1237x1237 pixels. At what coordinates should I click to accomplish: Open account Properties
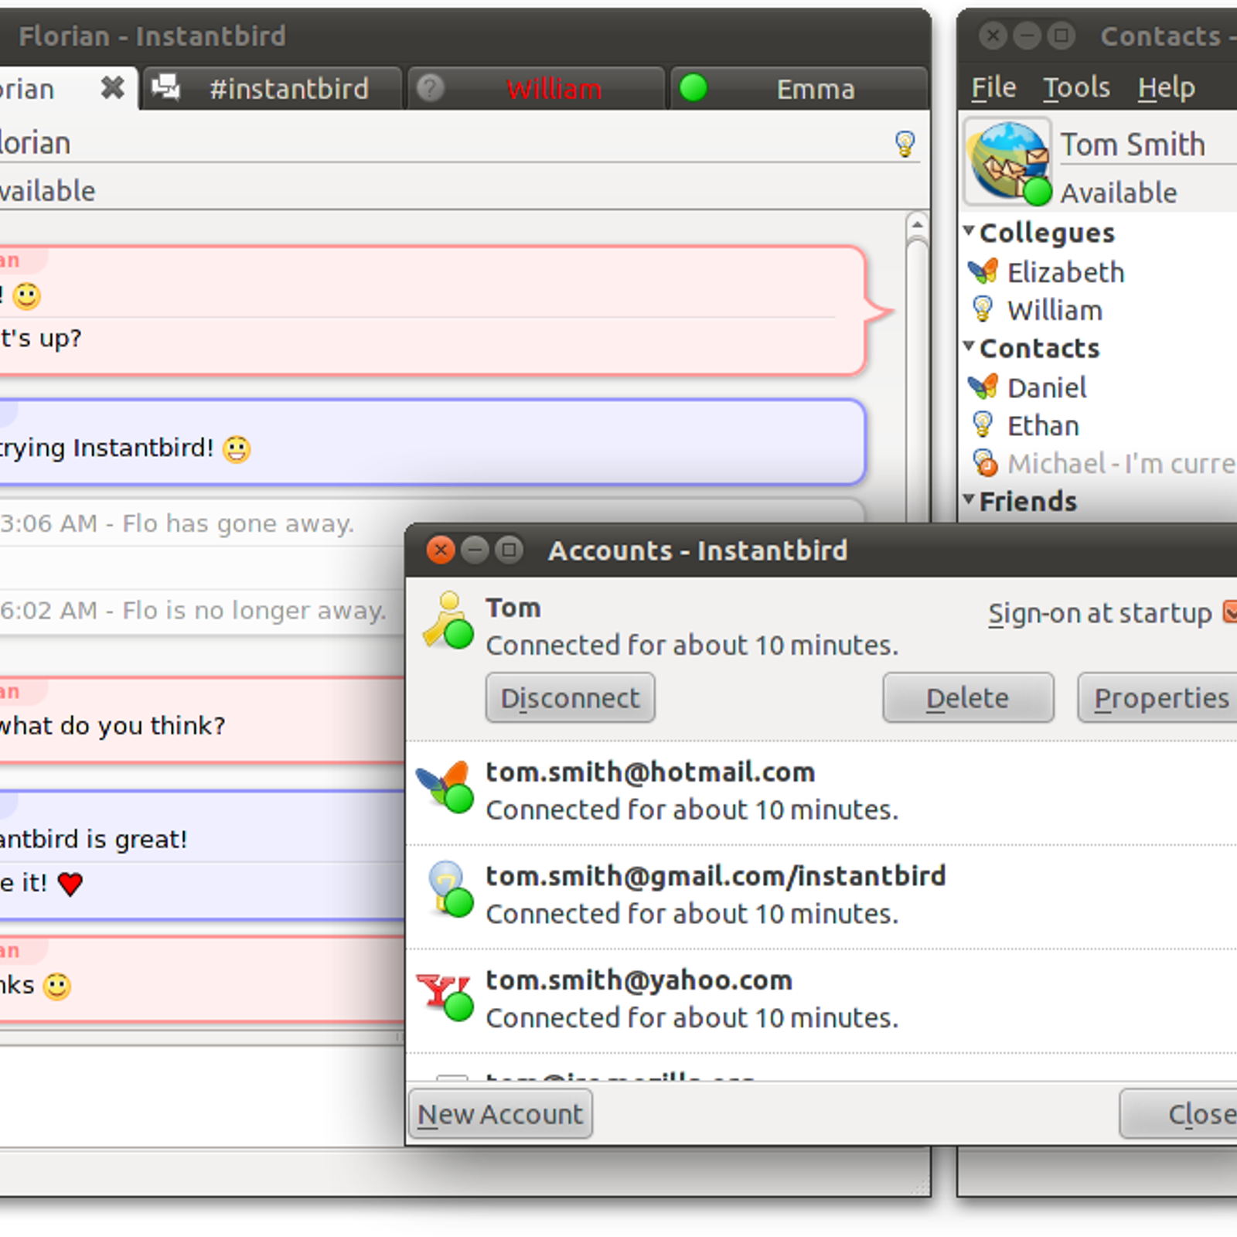[1157, 698]
